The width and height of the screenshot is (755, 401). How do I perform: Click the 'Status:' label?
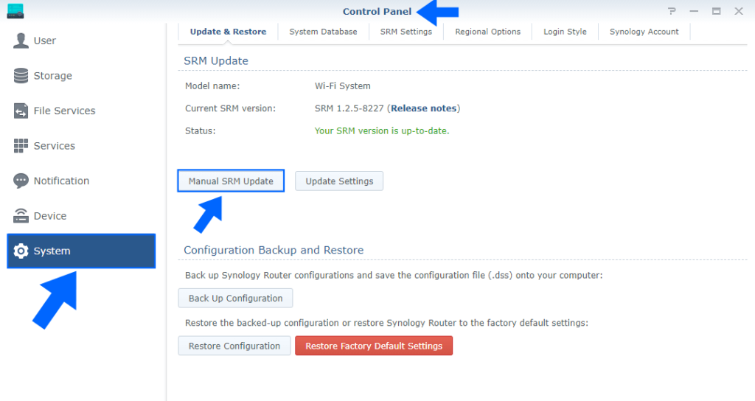click(x=201, y=131)
